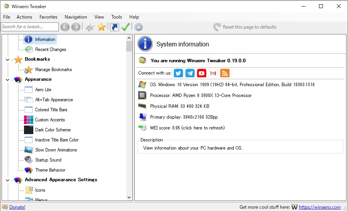Screen dimensions: 348x211
Task: Select the Bookmarks category label
Action: pos(38,59)
